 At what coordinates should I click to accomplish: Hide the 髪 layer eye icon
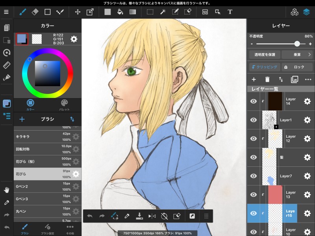(x=254, y=157)
